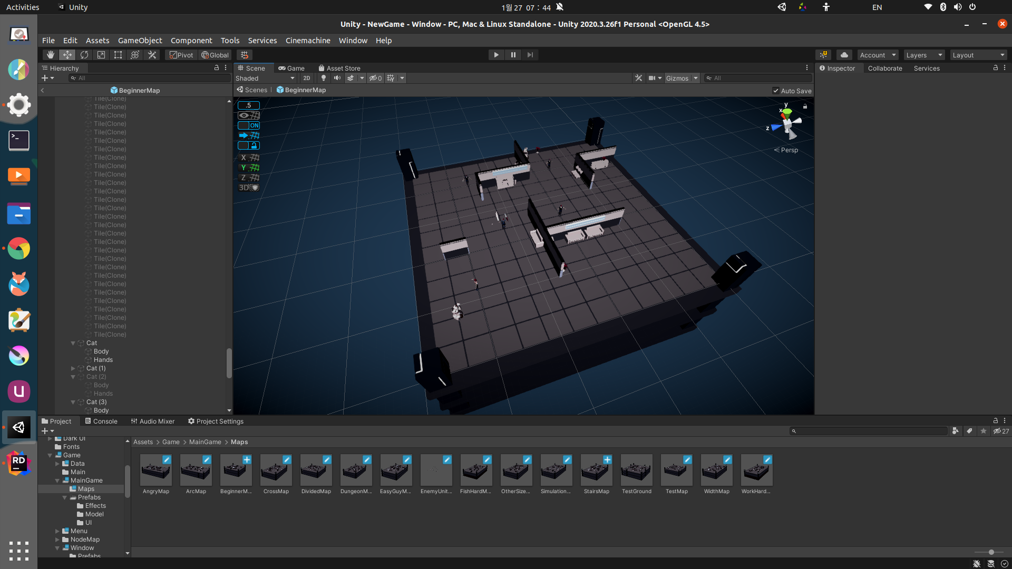The width and height of the screenshot is (1012, 569).
Task: Toggle scene lighting bulb
Action: click(324, 78)
